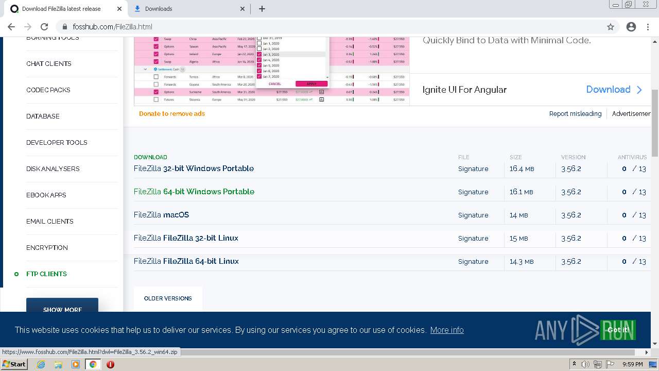Image resolution: width=659 pixels, height=371 pixels.
Task: Open the OLDER VERSIONS tab
Action: click(168, 299)
